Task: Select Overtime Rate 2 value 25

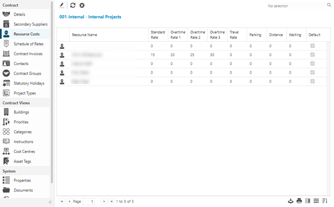Action: [192, 55]
